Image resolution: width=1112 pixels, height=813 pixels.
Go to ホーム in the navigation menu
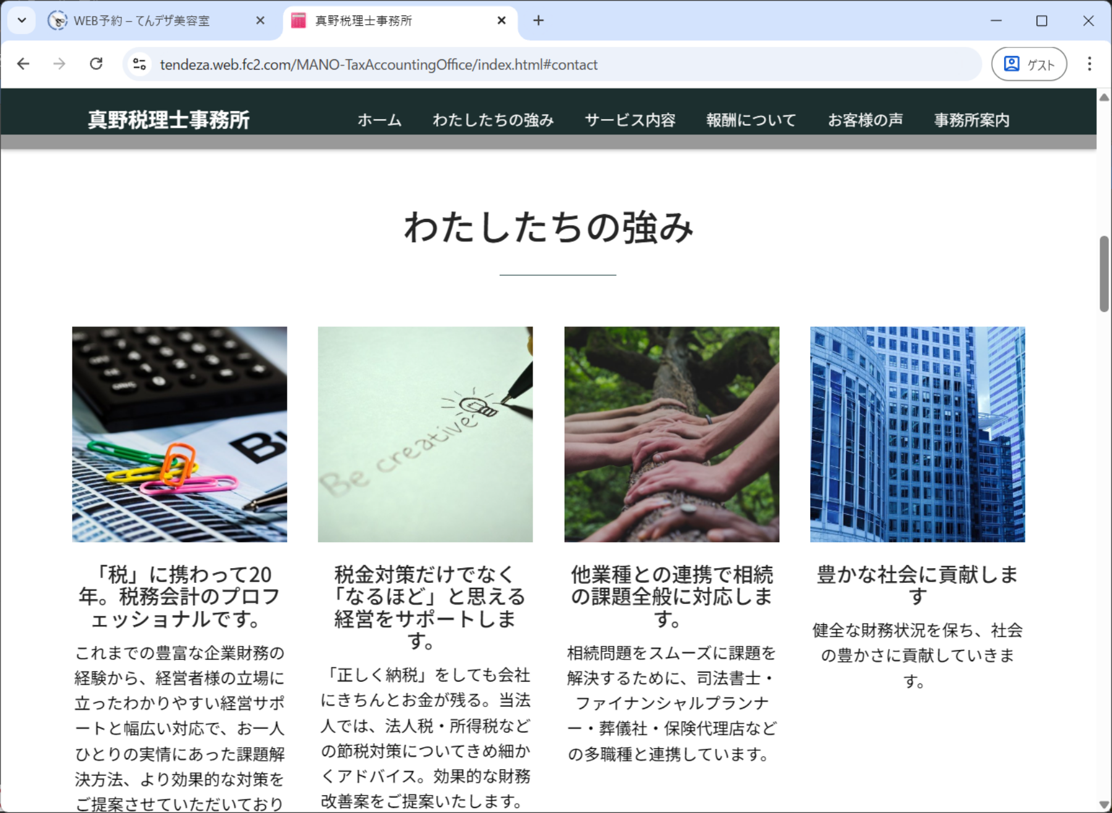(x=380, y=120)
